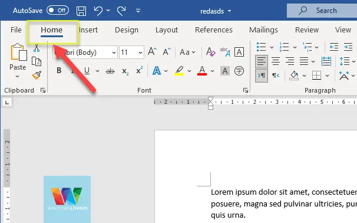This screenshot has width=357, height=223.
Task: Select Center alignment icon
Action: click(x=276, y=61)
